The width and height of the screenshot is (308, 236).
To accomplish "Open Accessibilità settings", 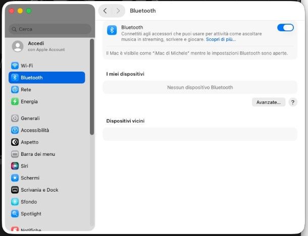I will click(x=47, y=130).
